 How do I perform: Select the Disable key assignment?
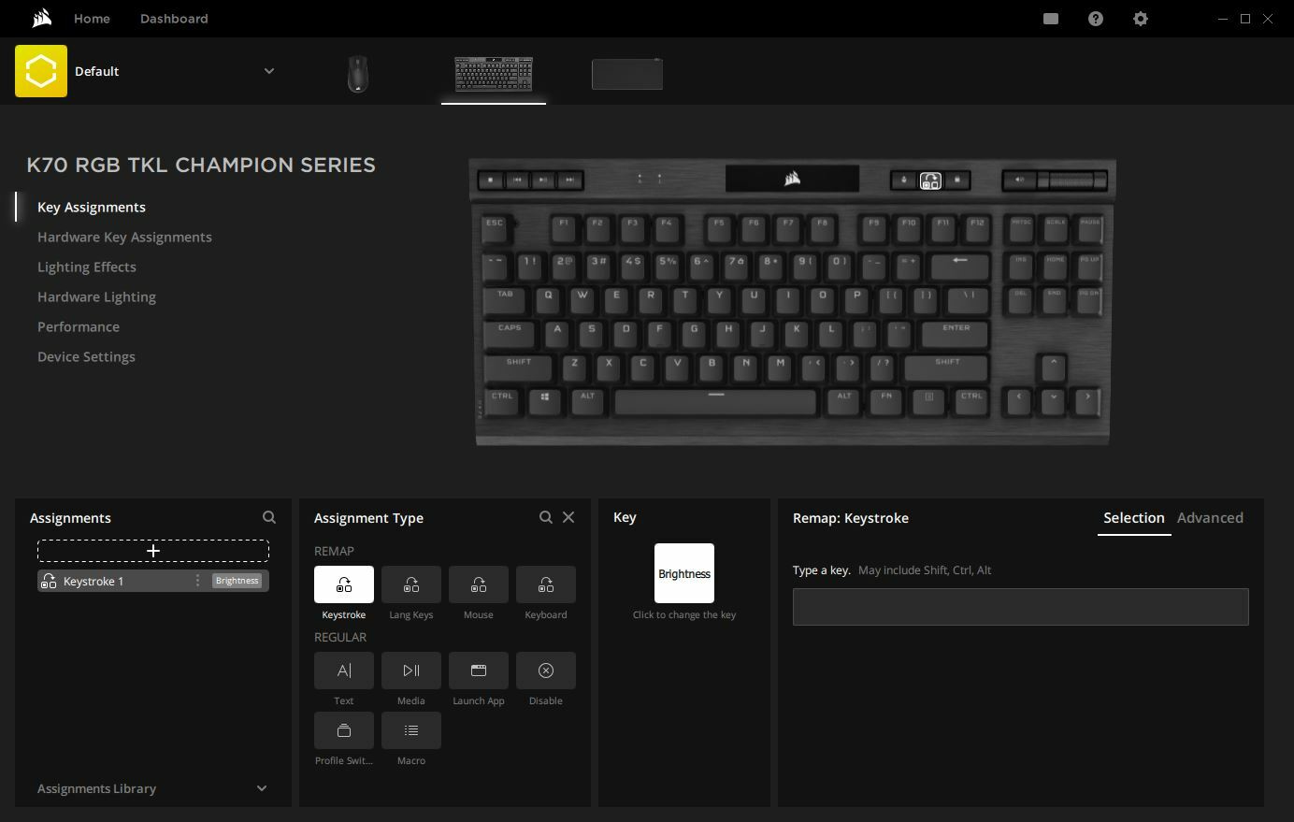coord(546,671)
